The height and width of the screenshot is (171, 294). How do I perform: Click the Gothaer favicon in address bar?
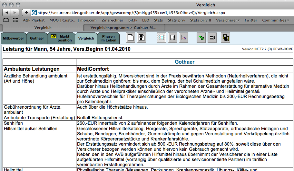click(34, 13)
